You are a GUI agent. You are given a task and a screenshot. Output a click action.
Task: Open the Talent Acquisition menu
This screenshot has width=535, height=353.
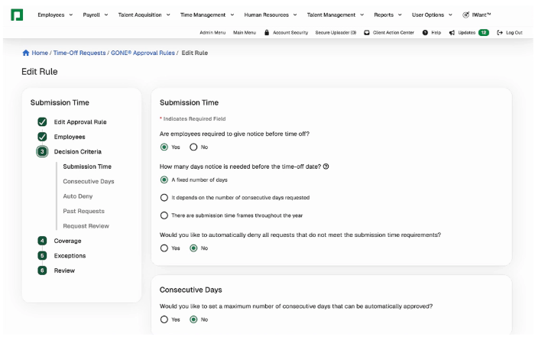click(140, 15)
